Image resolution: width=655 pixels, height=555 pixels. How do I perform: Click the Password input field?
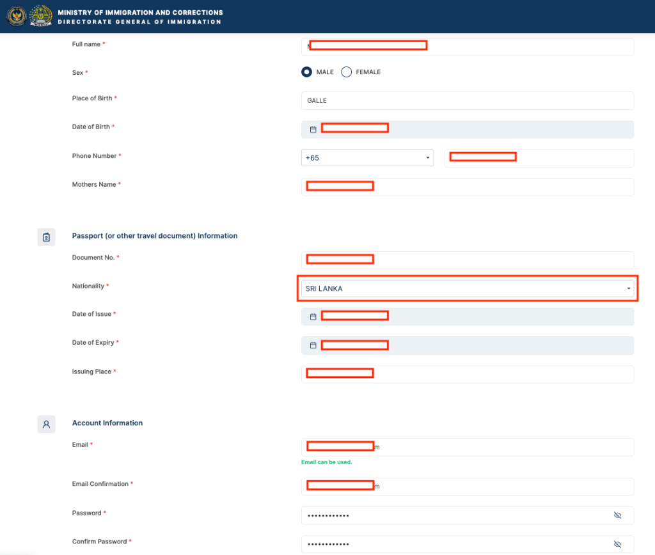(x=468, y=515)
